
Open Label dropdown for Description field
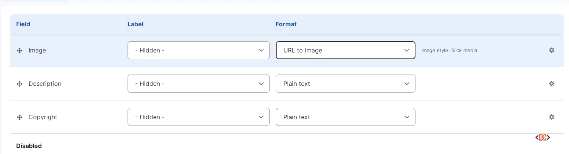(x=199, y=84)
